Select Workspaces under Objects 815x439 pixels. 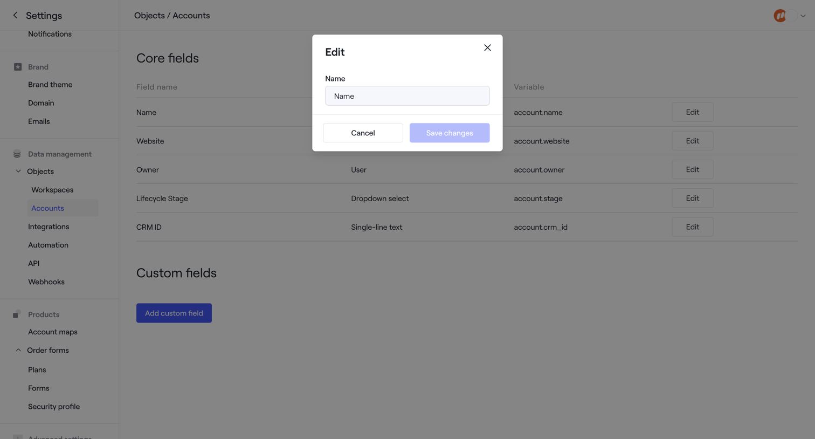pyautogui.click(x=52, y=190)
